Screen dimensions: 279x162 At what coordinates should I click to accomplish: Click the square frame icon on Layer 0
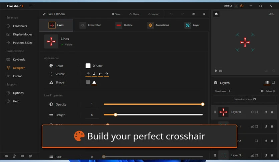click(257, 112)
